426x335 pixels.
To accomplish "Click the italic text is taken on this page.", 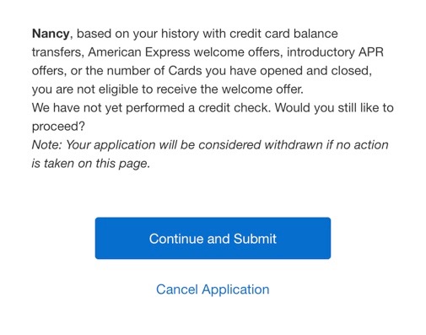I will (91, 164).
